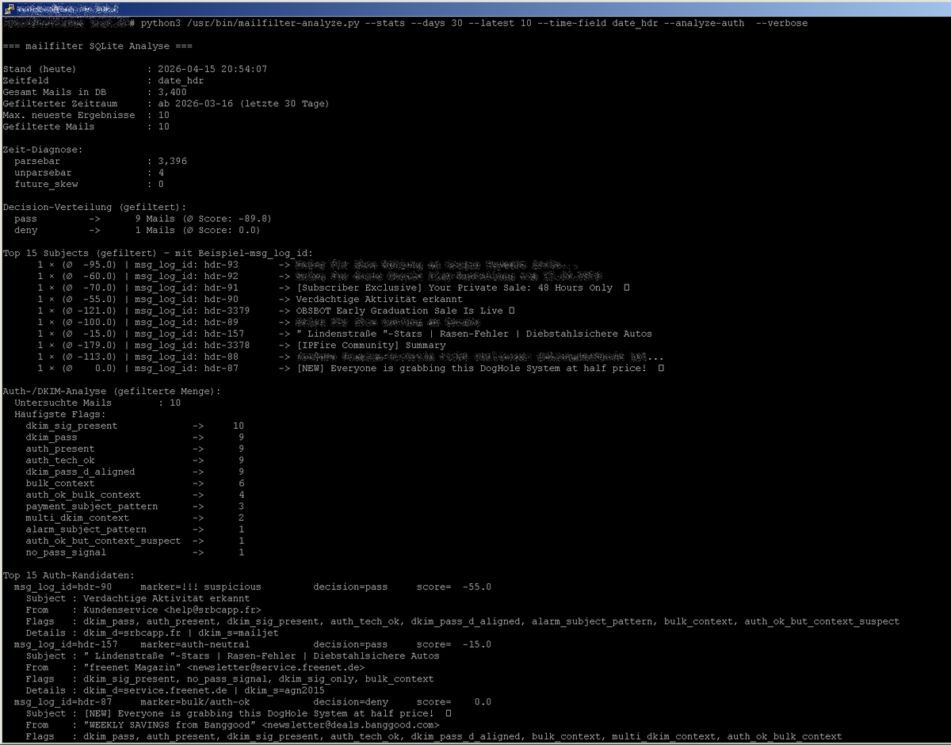Click the 'Gesamt Mails in DB' label
Image resolution: width=951 pixels, height=745 pixels.
coord(54,92)
